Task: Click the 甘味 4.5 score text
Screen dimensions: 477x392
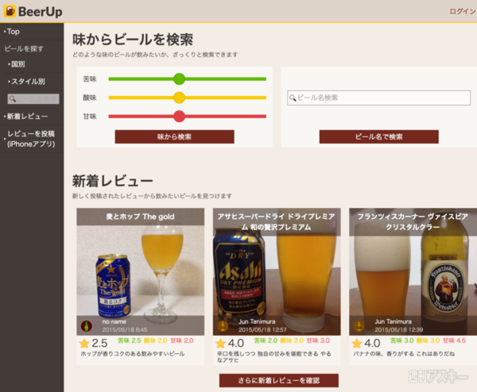Action: point(454,340)
